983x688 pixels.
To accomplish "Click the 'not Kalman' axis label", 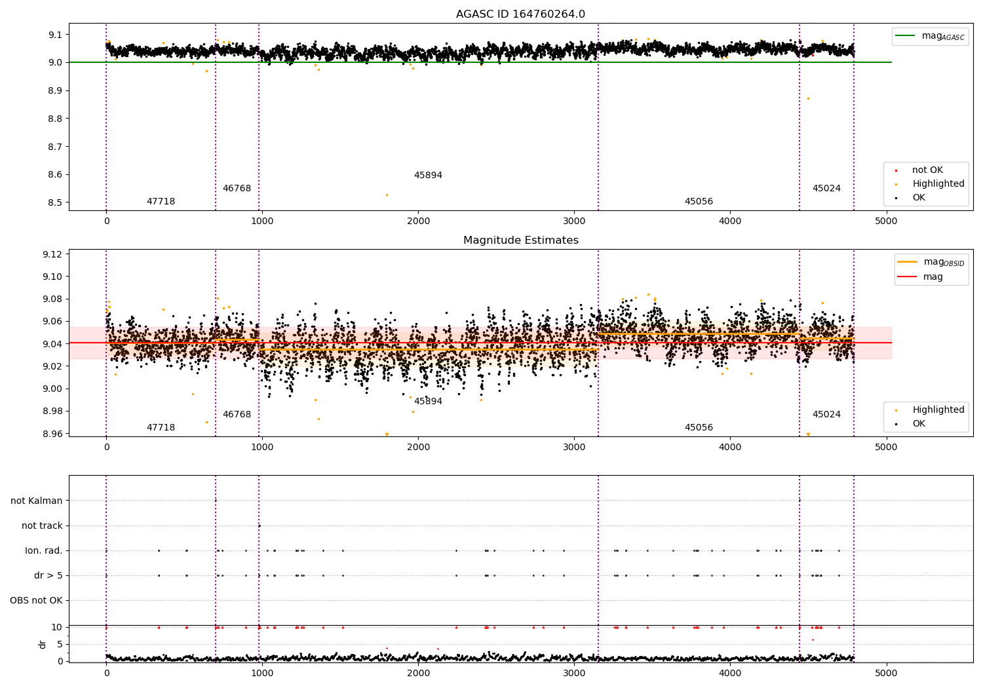I will (x=37, y=501).
